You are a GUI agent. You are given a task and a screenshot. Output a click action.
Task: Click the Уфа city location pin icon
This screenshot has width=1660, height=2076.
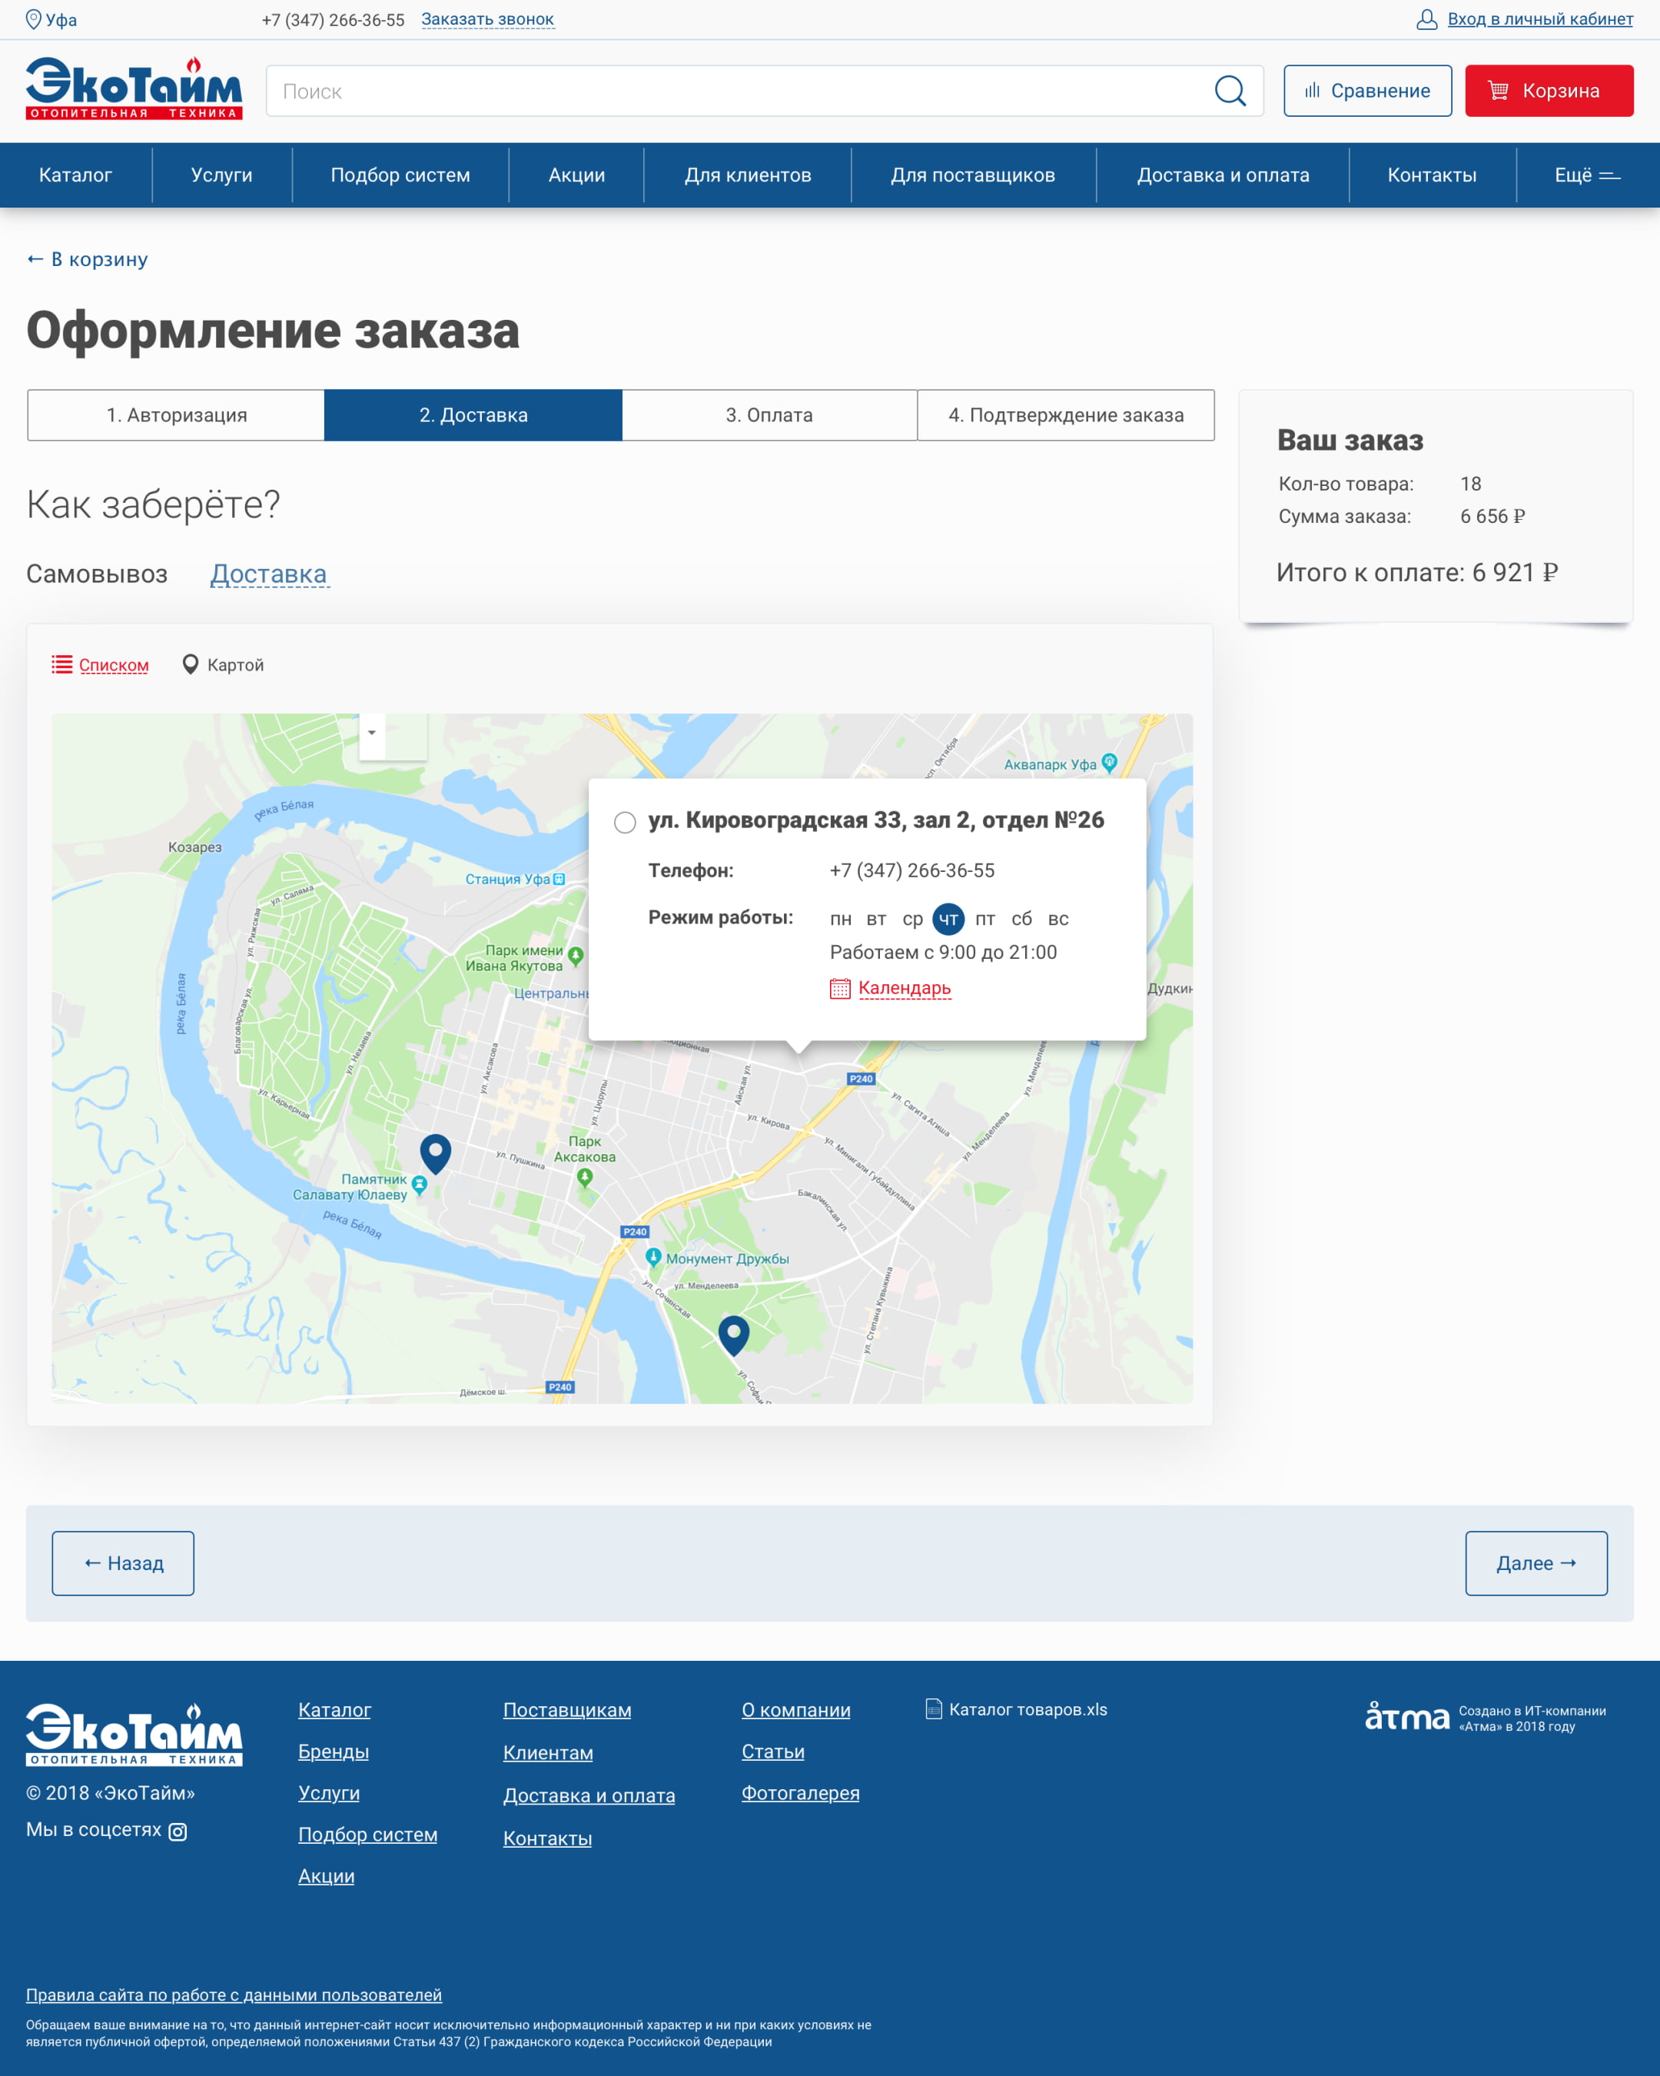34,19
